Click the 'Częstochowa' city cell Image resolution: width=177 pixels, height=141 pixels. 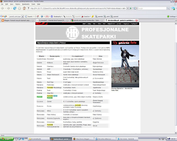tap(41, 59)
